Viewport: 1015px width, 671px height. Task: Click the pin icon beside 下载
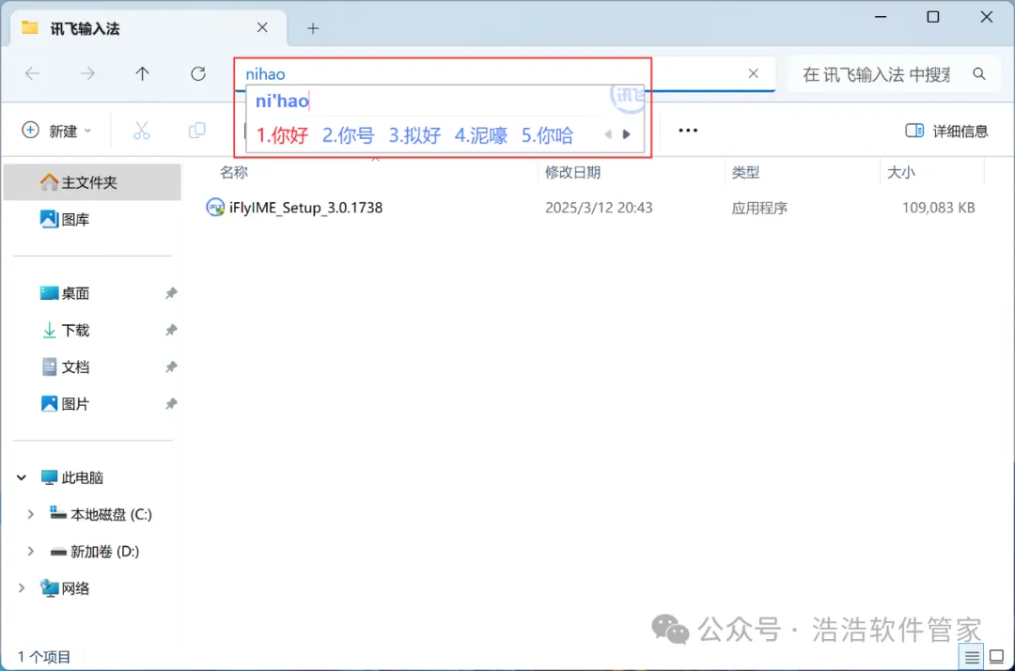171,330
